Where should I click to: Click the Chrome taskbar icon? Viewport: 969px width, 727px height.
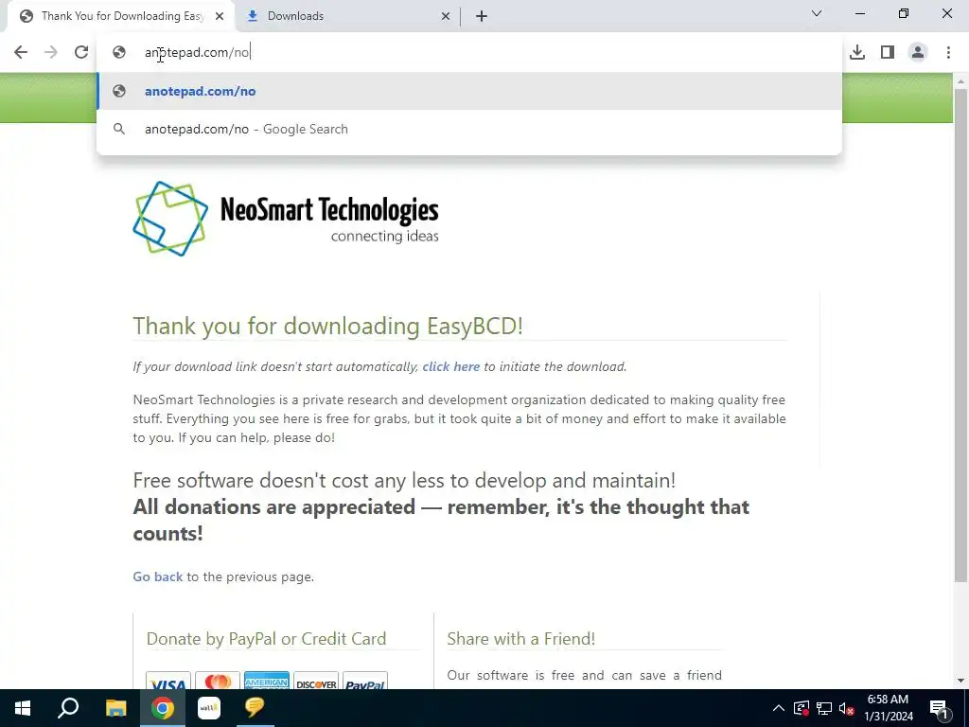tap(163, 708)
